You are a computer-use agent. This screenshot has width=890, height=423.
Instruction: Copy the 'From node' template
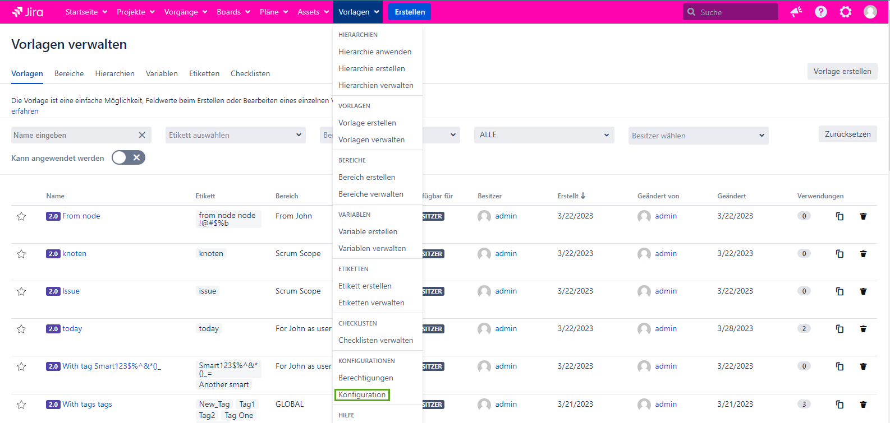pos(839,216)
